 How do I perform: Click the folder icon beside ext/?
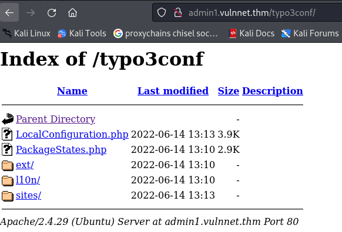tap(8, 165)
